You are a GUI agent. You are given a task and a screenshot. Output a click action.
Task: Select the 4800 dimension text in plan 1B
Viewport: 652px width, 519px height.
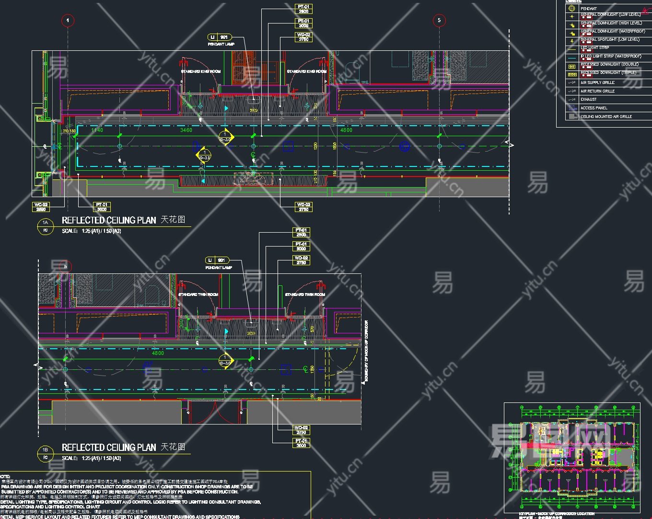158,353
